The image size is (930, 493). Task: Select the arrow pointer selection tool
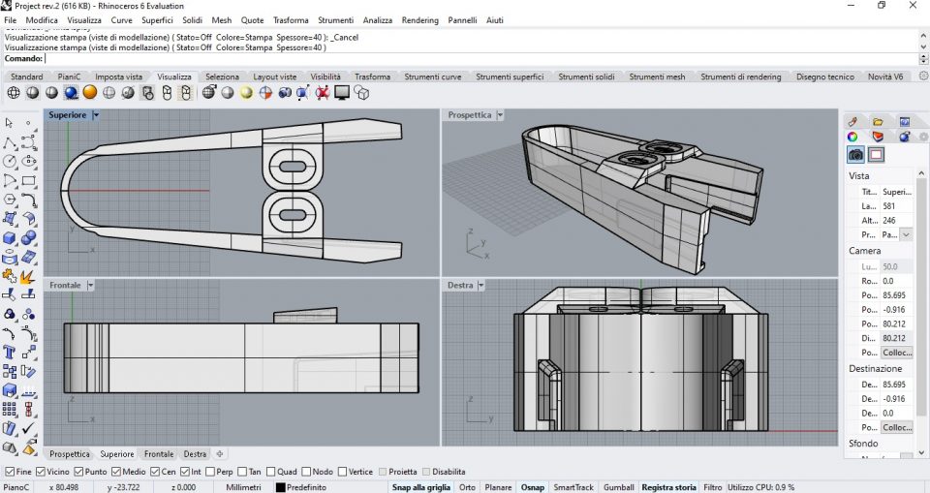tap(9, 123)
